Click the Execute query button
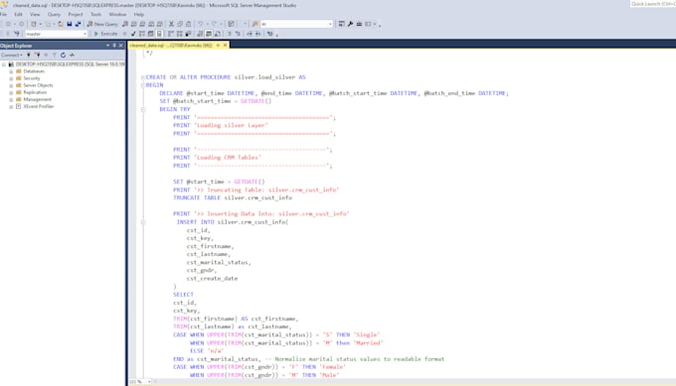 click(x=105, y=34)
